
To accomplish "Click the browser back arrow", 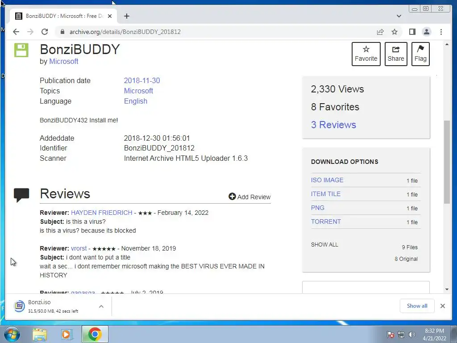I will tap(16, 32).
